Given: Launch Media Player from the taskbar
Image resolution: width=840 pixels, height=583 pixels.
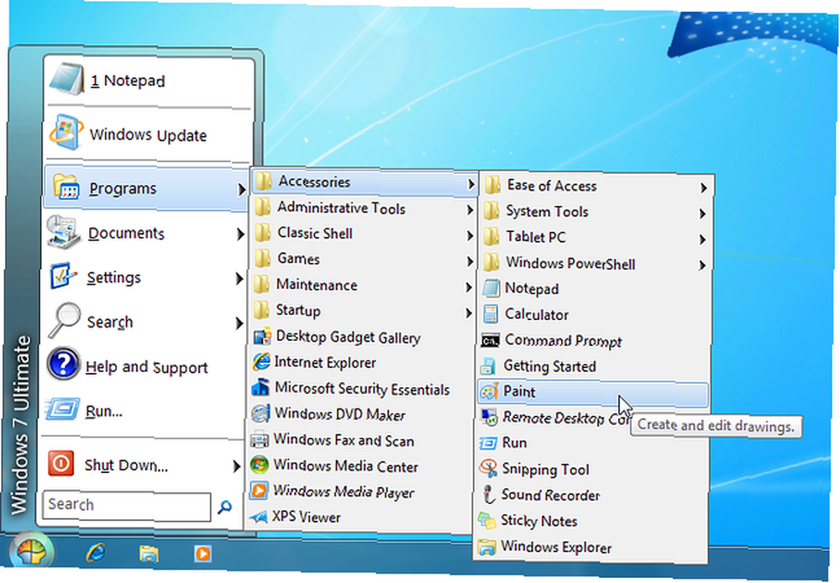Looking at the screenshot, I should [202, 553].
